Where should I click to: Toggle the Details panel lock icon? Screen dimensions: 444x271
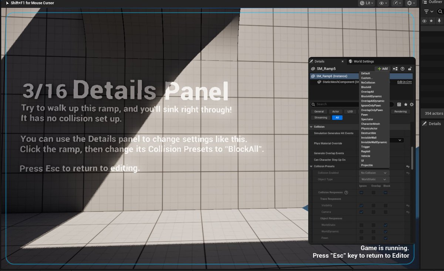[x=410, y=69]
